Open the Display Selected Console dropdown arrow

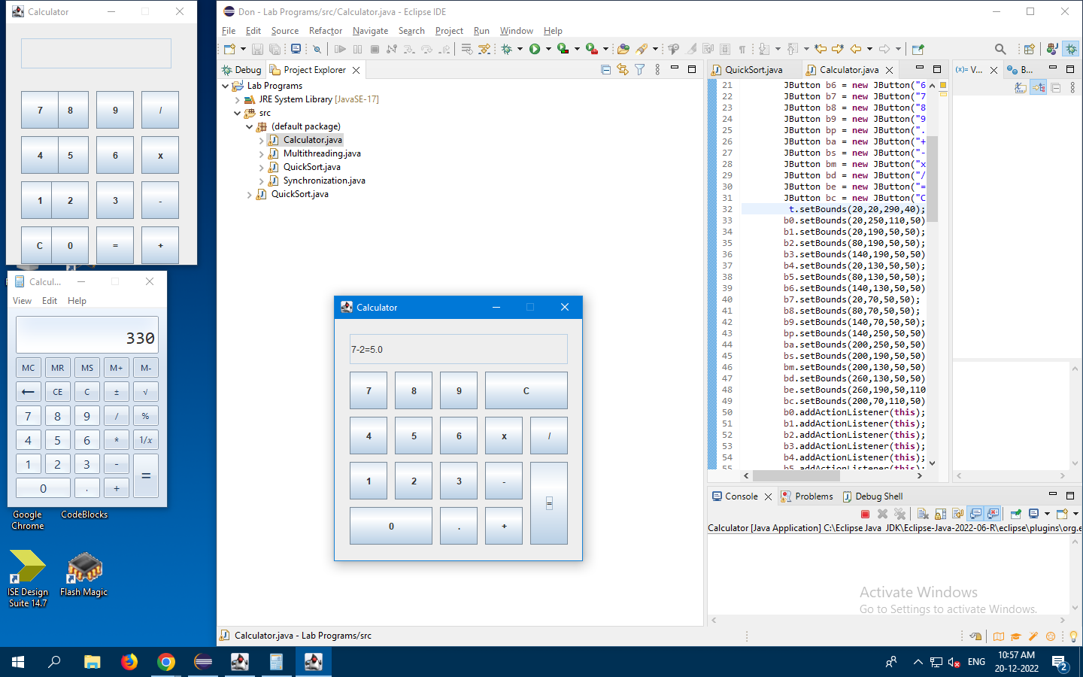coord(1047,514)
